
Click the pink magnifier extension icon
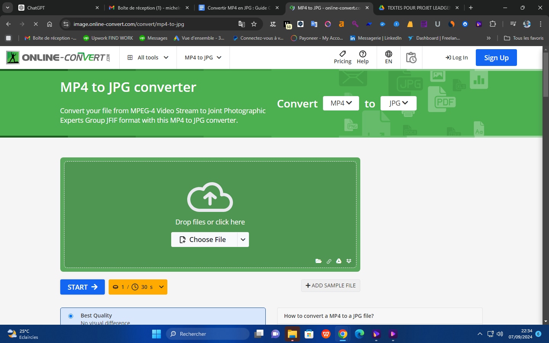click(355, 24)
